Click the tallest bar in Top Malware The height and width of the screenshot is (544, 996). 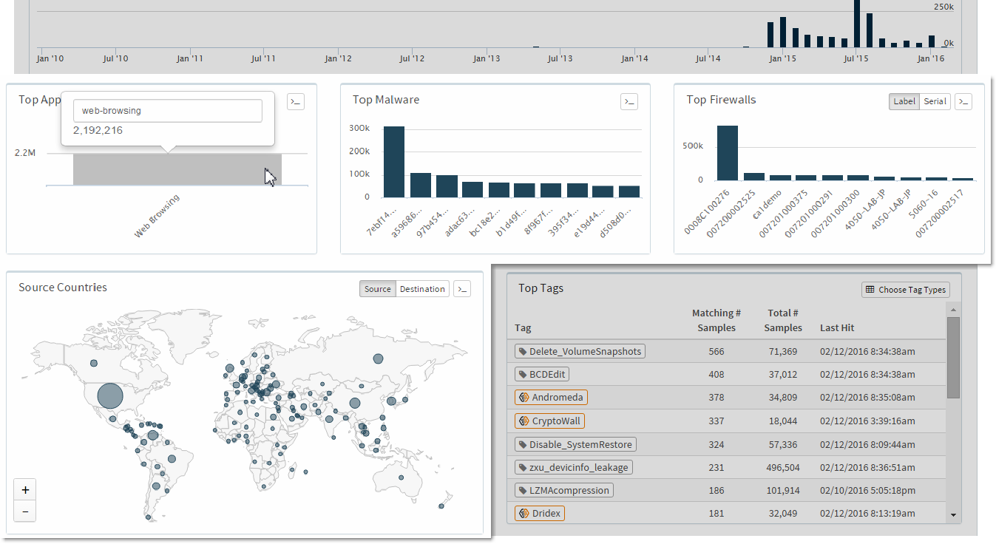393,162
